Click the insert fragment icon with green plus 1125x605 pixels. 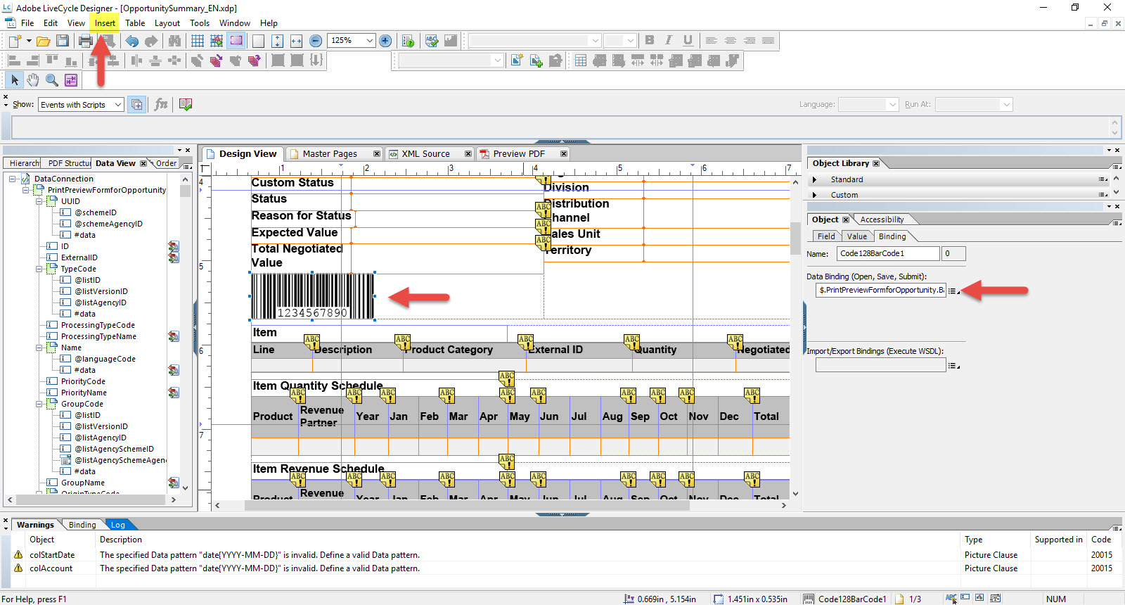536,60
